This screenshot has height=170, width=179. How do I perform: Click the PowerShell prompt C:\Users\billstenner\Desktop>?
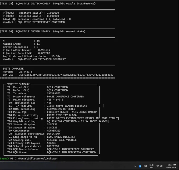coord(34,158)
